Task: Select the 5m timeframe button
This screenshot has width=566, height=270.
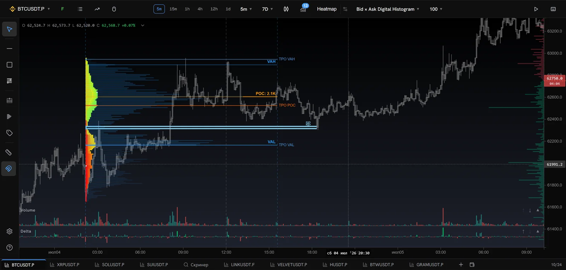Action: 159,9
